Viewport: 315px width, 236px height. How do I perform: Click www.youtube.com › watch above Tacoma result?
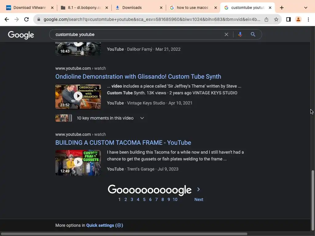click(81, 134)
